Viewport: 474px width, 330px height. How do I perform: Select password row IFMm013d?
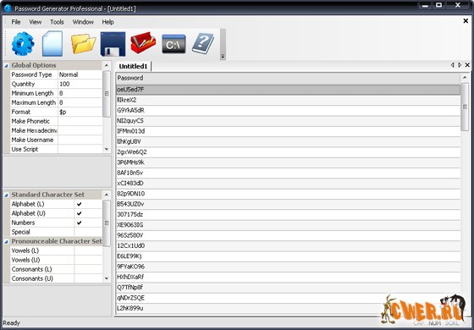[x=288, y=131]
